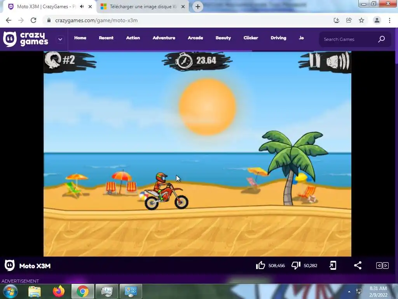Viewport: 398px width, 299px height.
Task: Go forward in browser history
Action: 21,20
